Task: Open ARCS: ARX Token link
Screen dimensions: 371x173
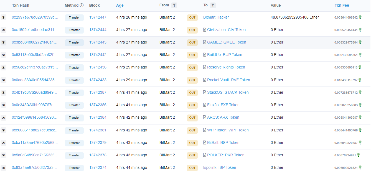Action: point(223,117)
